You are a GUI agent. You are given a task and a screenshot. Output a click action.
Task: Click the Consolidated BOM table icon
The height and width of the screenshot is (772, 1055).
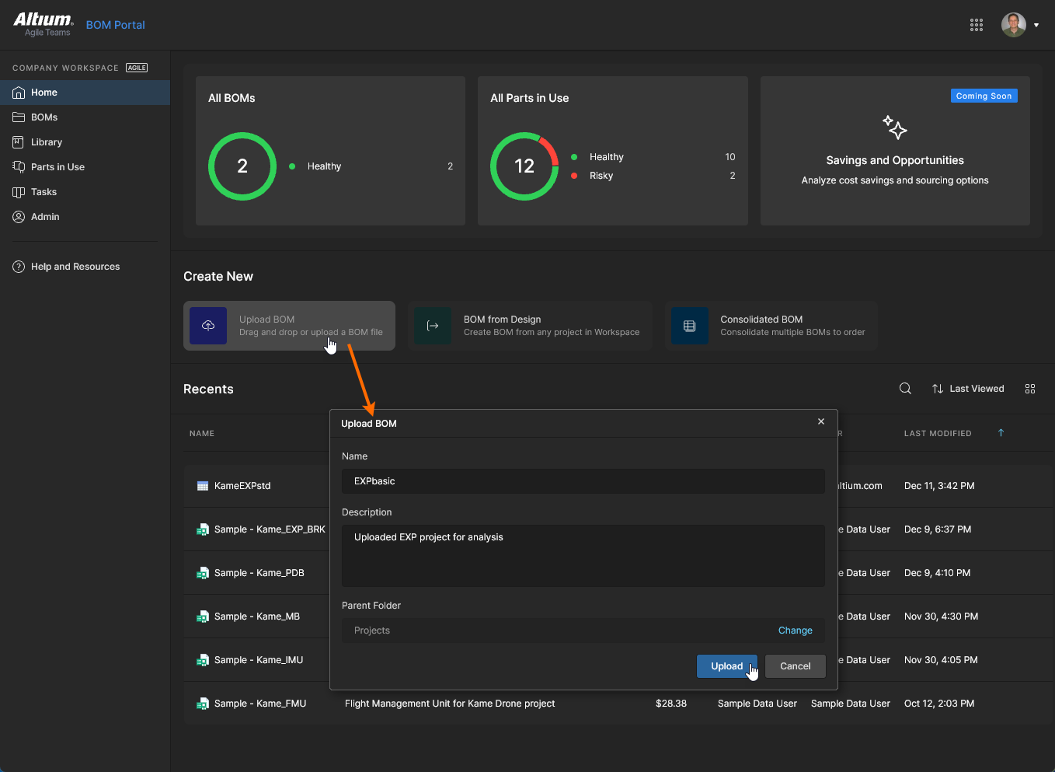tap(689, 326)
